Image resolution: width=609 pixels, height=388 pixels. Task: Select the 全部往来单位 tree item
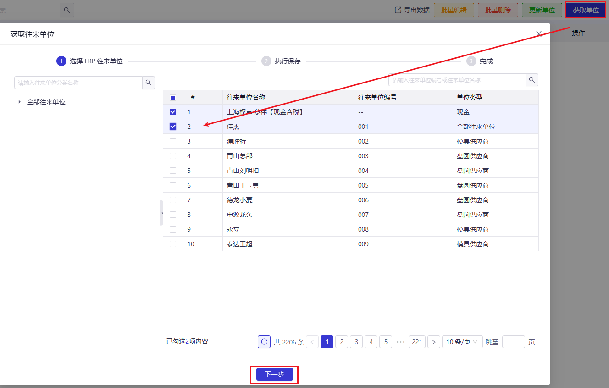point(46,102)
